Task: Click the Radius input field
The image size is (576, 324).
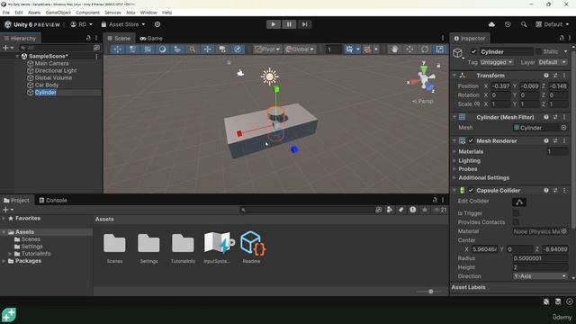Action: coord(540,258)
